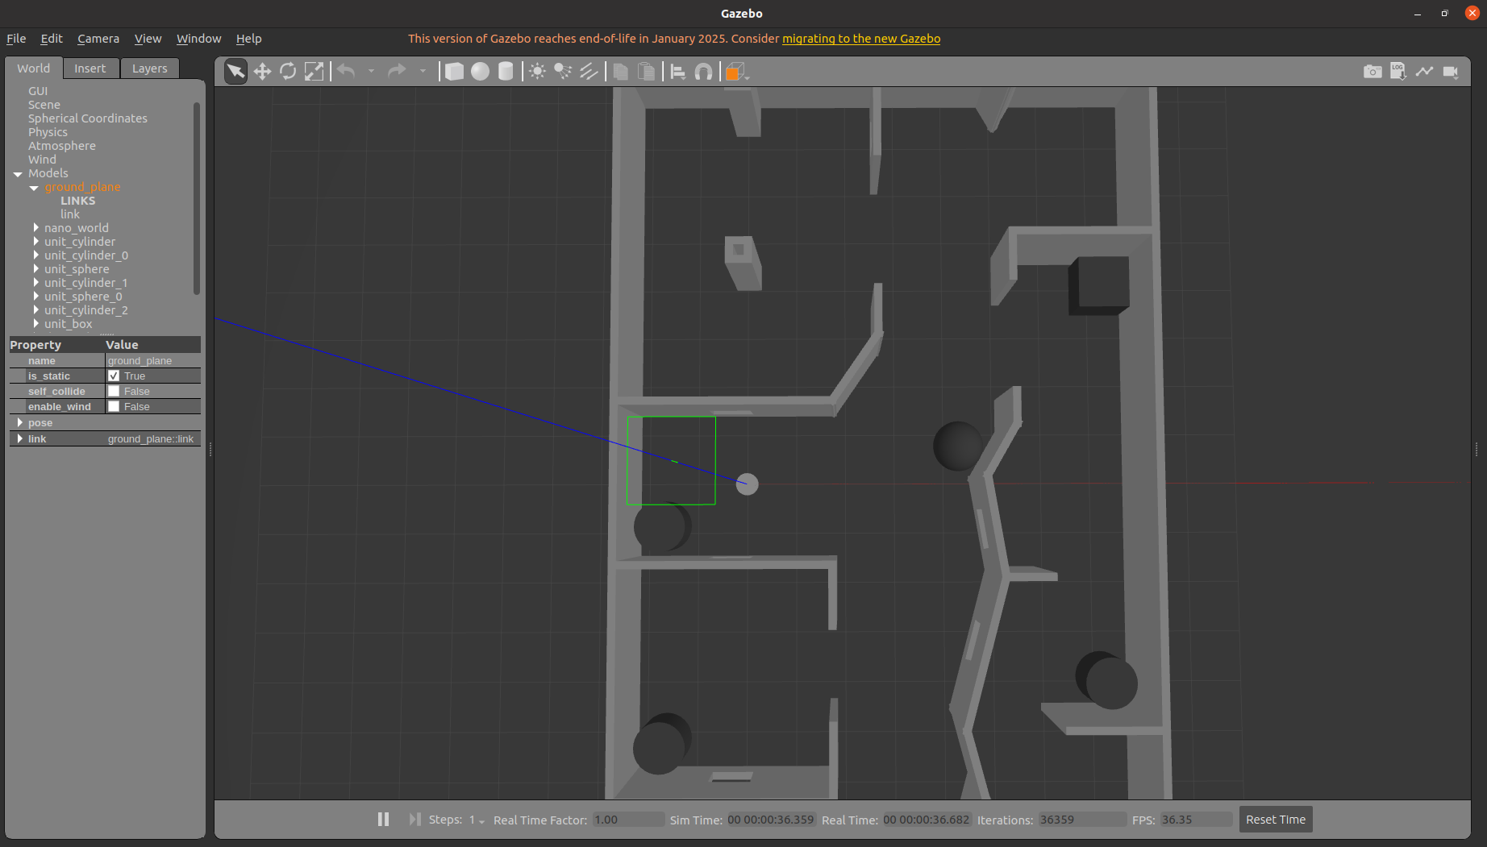Toggle the snap magnet tool
The image size is (1487, 847).
[704, 72]
